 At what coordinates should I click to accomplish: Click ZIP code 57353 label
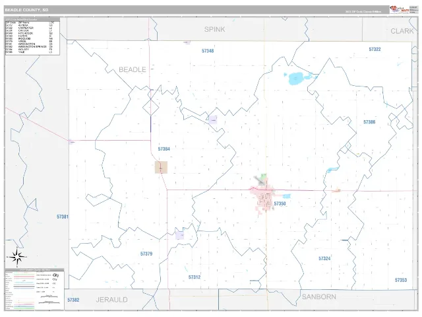tap(401, 280)
